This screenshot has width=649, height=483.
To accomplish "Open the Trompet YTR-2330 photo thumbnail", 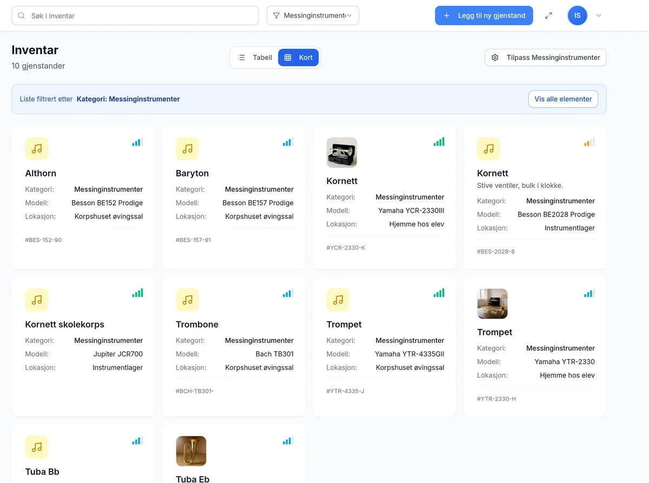I will pyautogui.click(x=492, y=303).
